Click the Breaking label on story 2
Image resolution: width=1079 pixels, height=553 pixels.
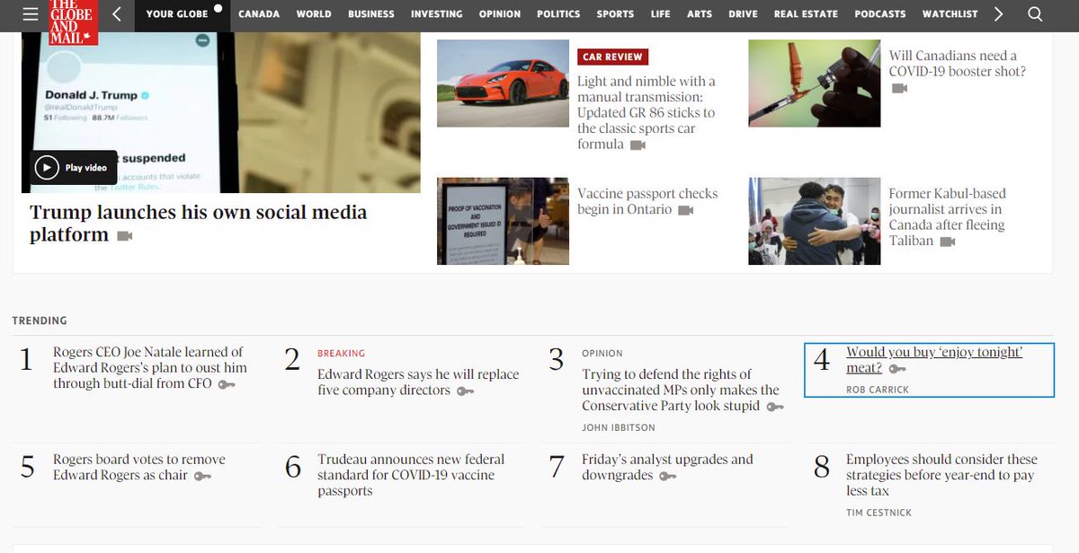pos(341,354)
